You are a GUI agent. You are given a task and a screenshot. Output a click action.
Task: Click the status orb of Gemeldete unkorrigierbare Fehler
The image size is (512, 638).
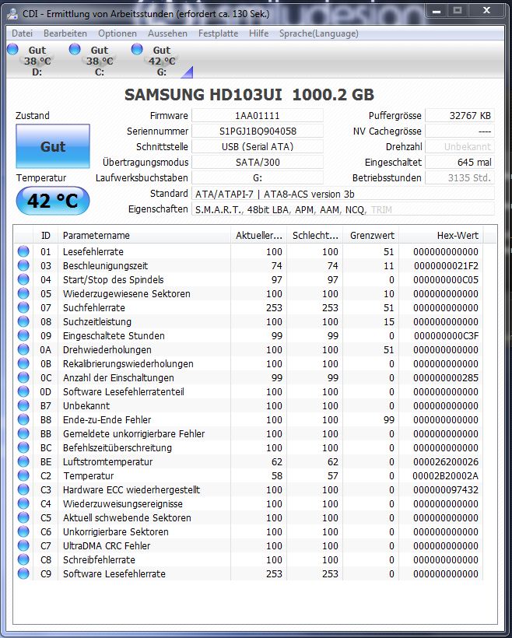pyautogui.click(x=23, y=433)
